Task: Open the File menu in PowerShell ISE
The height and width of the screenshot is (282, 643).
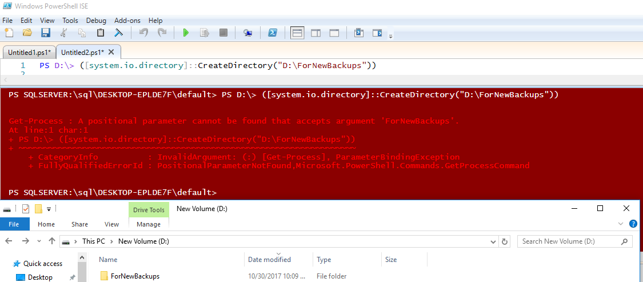Action: click(7, 21)
